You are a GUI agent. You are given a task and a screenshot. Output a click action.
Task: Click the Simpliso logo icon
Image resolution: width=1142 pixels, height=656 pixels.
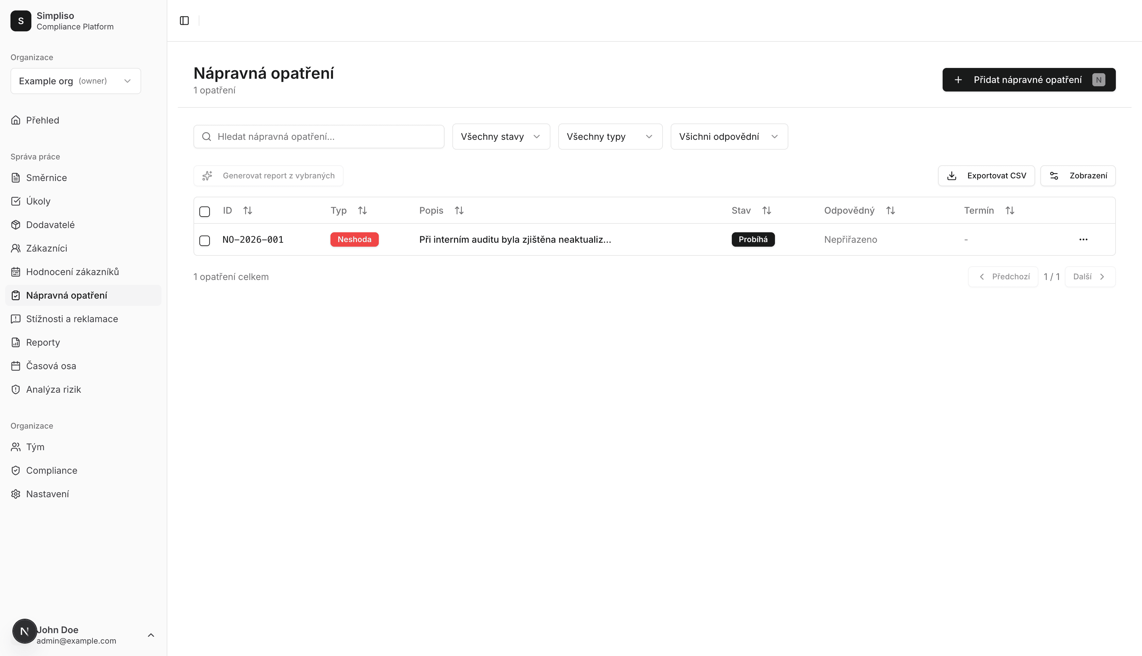pos(21,21)
